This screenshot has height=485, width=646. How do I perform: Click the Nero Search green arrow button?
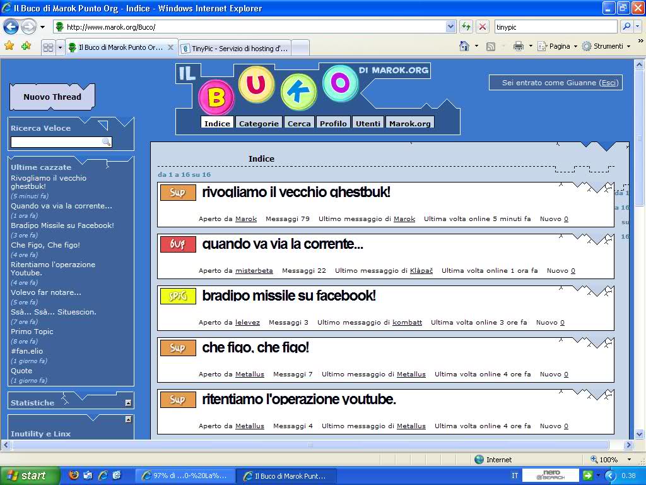pyautogui.click(x=588, y=476)
